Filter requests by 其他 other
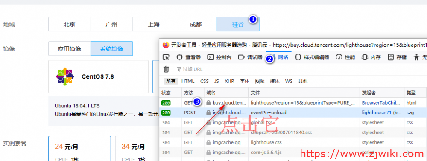 (x=303, y=81)
